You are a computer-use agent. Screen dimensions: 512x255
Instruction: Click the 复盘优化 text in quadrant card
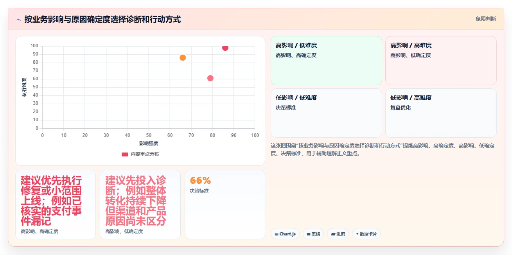coord(401,108)
